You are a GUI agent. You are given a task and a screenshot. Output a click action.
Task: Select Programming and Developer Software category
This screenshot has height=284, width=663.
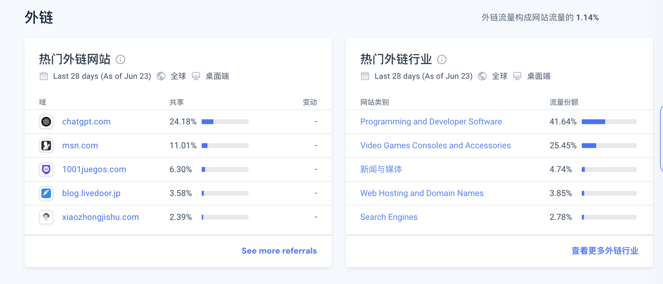[x=430, y=122]
